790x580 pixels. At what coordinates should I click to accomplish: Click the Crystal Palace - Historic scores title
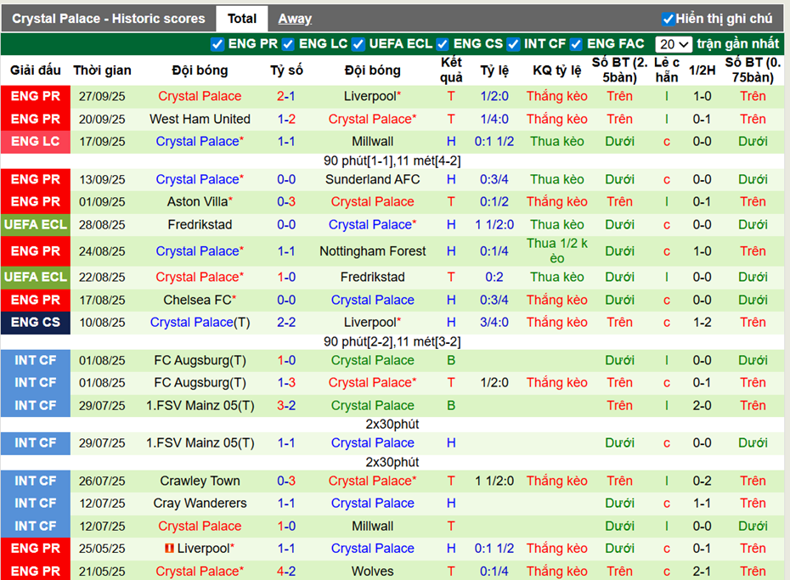click(109, 19)
